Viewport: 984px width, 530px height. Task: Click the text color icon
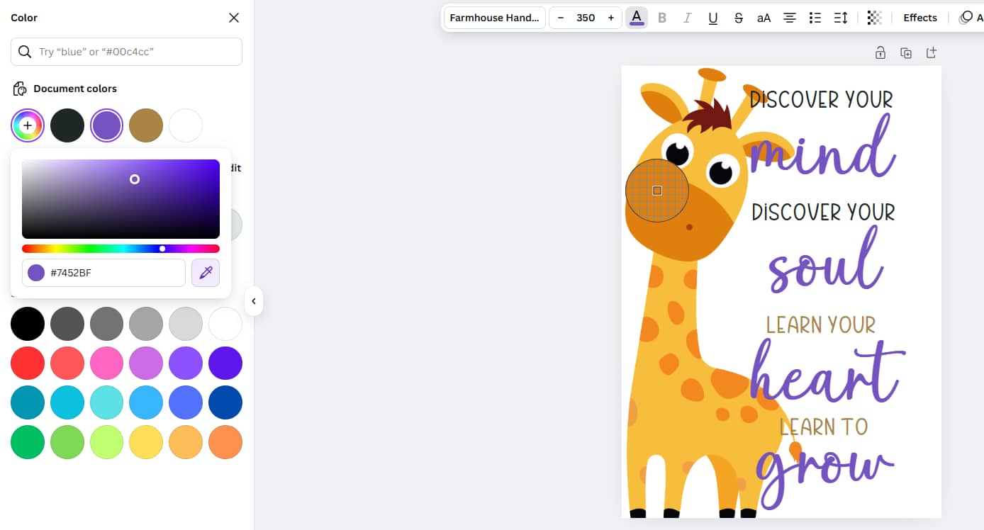(x=637, y=18)
